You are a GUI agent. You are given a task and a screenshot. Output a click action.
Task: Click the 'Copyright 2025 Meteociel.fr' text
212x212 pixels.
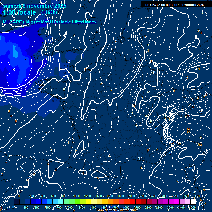pyautogui.click(x=117, y=210)
